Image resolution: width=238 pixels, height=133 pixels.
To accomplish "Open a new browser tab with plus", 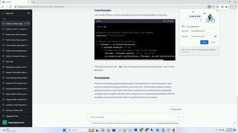I will click(x=33, y=2).
